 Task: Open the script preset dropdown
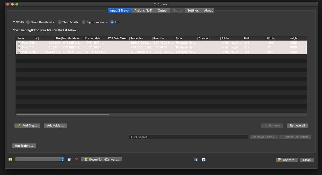tap(40, 159)
